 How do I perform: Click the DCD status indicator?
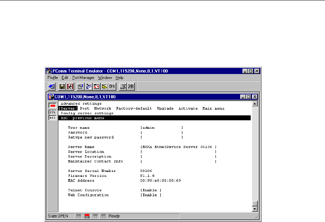click(x=103, y=216)
